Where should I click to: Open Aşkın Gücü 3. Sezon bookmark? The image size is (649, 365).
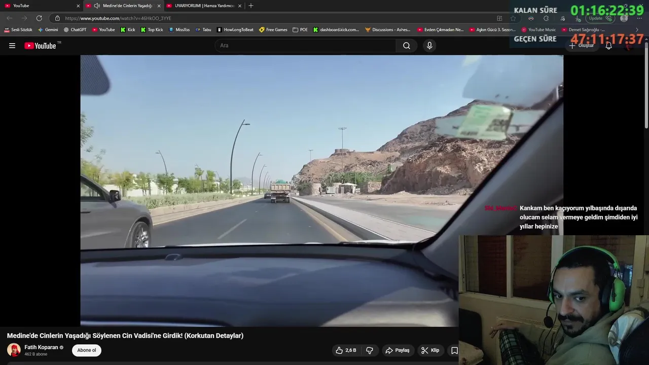coord(493,30)
